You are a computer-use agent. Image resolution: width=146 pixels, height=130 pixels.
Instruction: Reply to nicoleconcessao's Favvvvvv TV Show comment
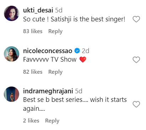tap(55, 72)
